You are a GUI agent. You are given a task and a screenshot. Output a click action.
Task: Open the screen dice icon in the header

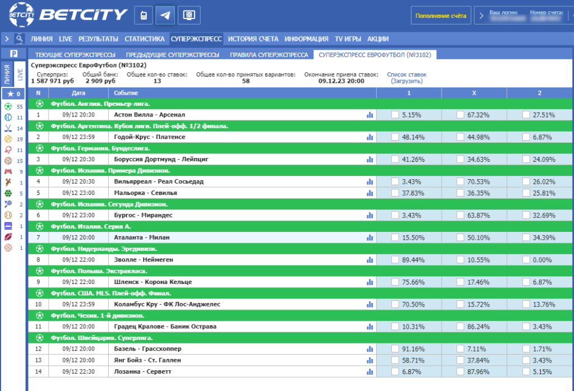pos(189,15)
